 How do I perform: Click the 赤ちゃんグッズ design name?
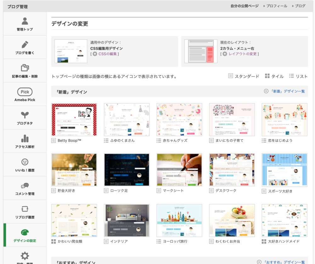coord(175,140)
